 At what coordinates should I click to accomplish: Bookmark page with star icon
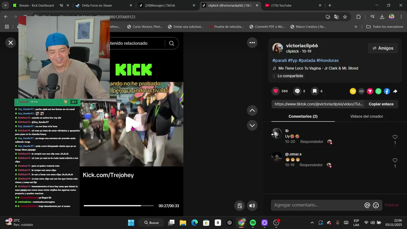(x=345, y=17)
